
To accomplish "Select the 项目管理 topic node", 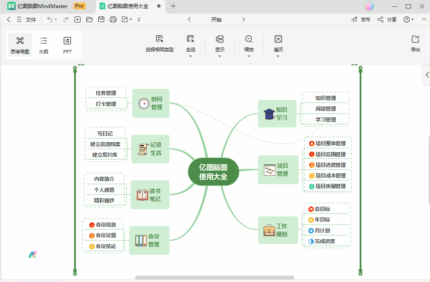I will 278,170.
